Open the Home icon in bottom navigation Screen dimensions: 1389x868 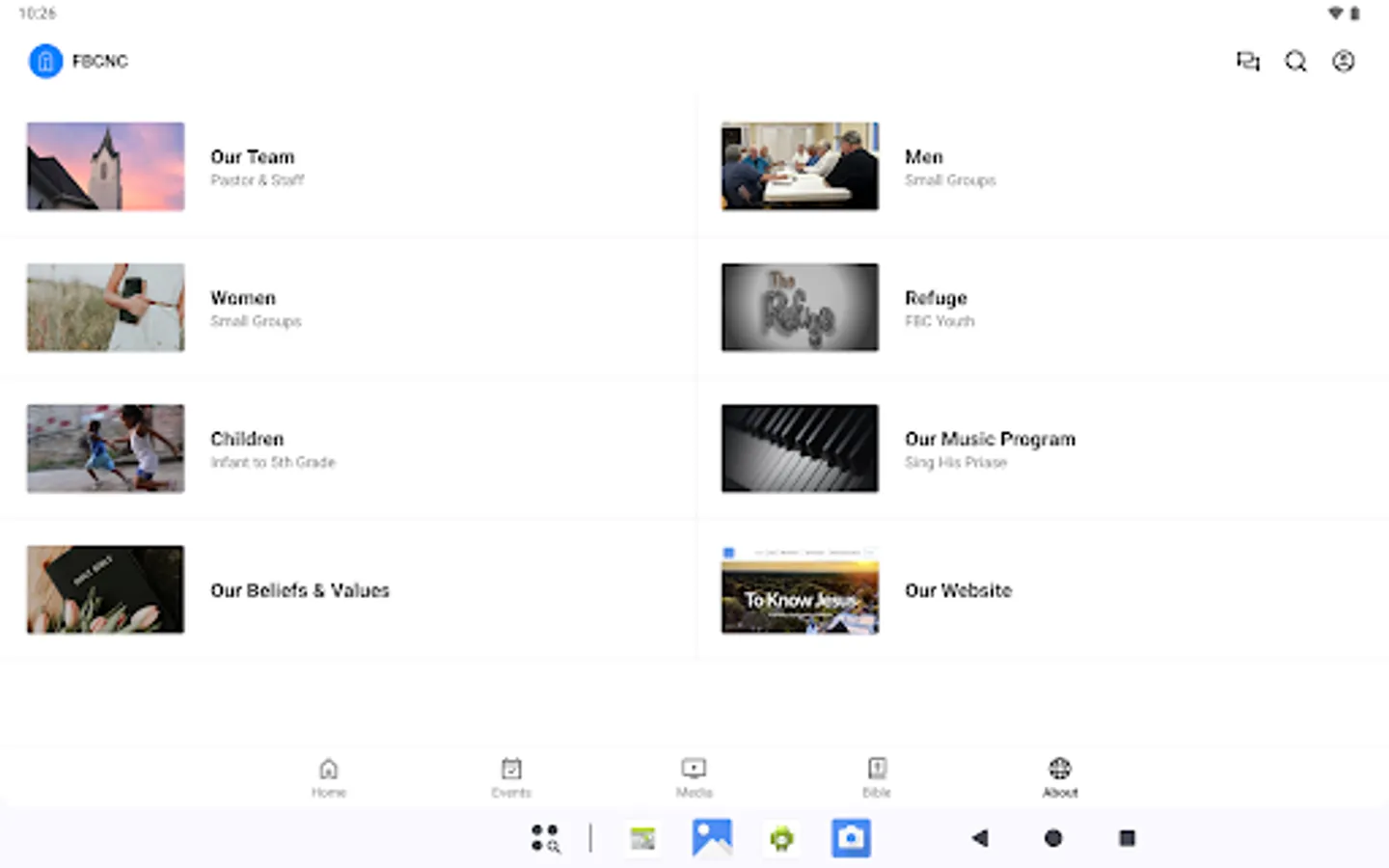click(x=329, y=776)
